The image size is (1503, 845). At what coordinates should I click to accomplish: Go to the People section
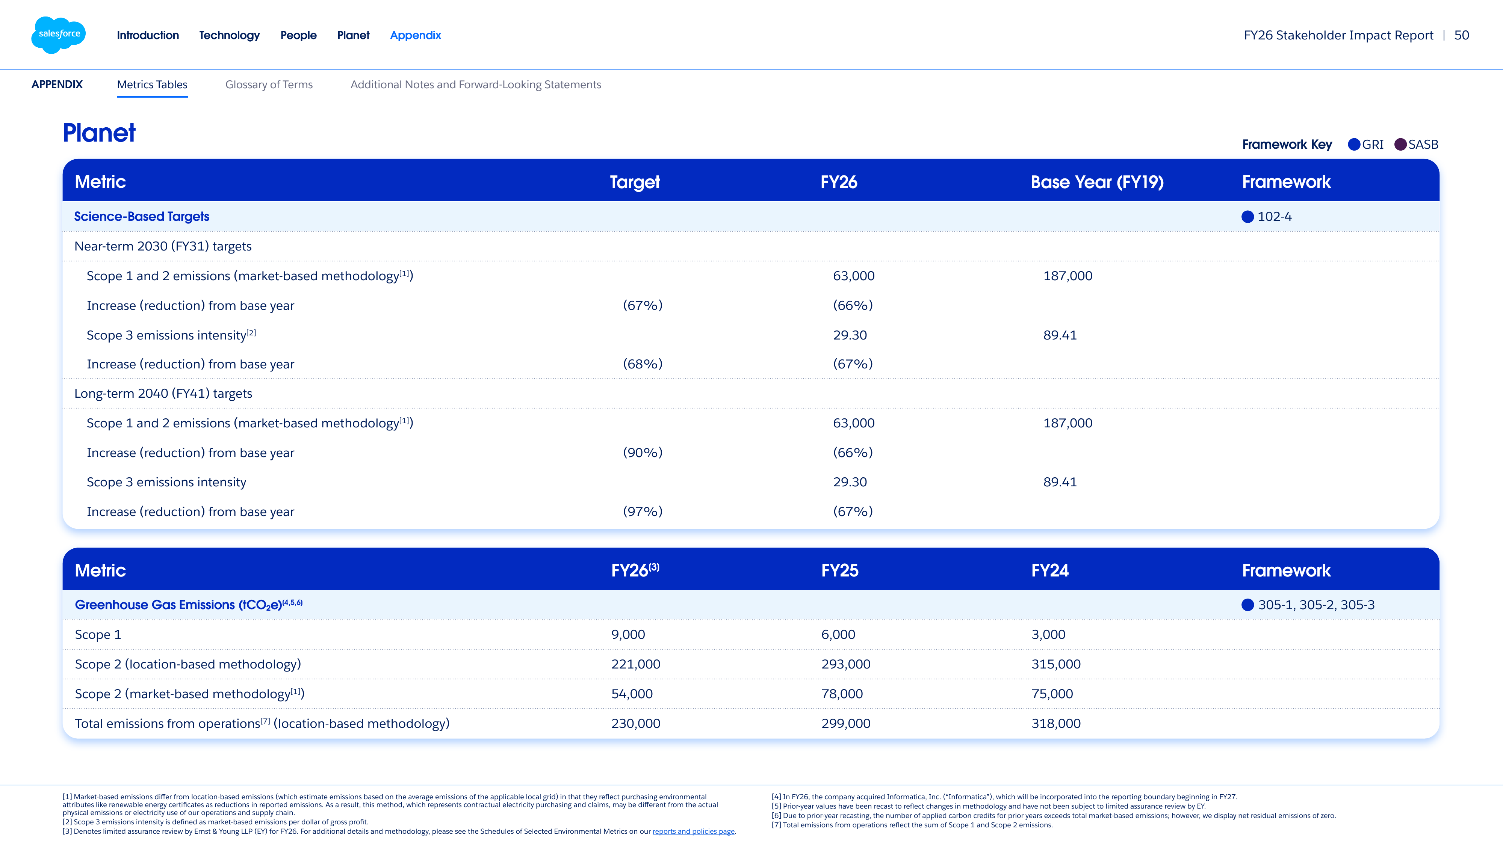[x=298, y=36]
